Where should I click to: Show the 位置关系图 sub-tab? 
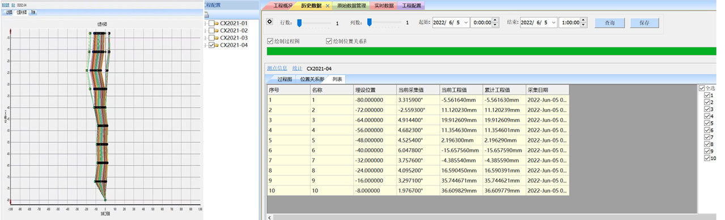click(312, 79)
